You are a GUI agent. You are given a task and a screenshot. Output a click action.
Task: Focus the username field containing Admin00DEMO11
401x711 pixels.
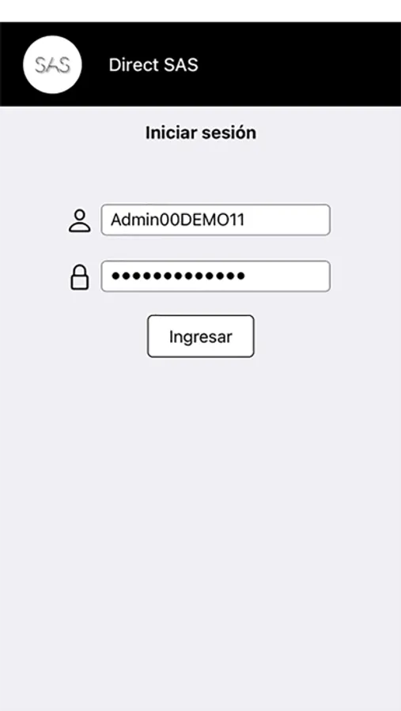(215, 220)
